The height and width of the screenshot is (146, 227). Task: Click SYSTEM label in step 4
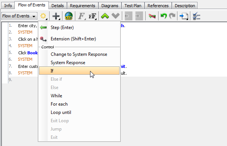coord(25,46)
